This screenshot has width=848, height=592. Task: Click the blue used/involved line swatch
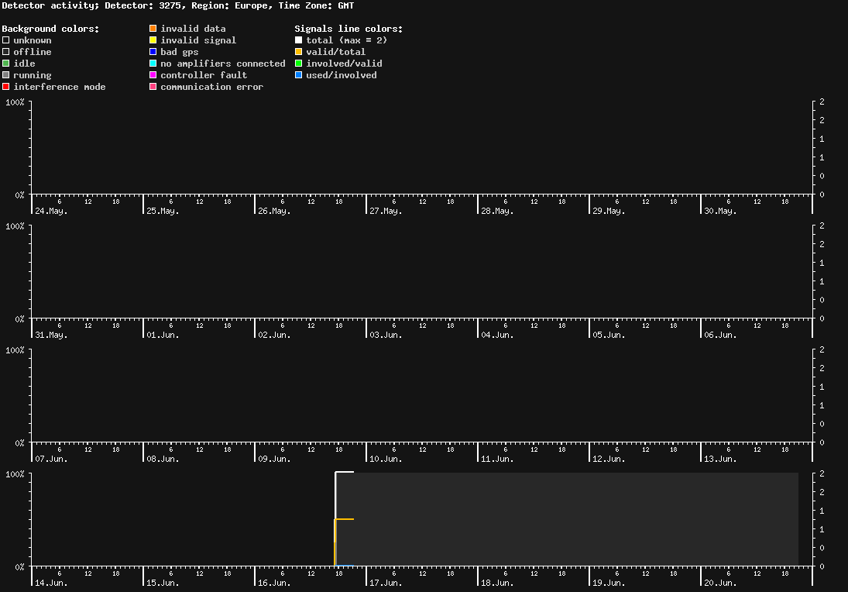[298, 75]
